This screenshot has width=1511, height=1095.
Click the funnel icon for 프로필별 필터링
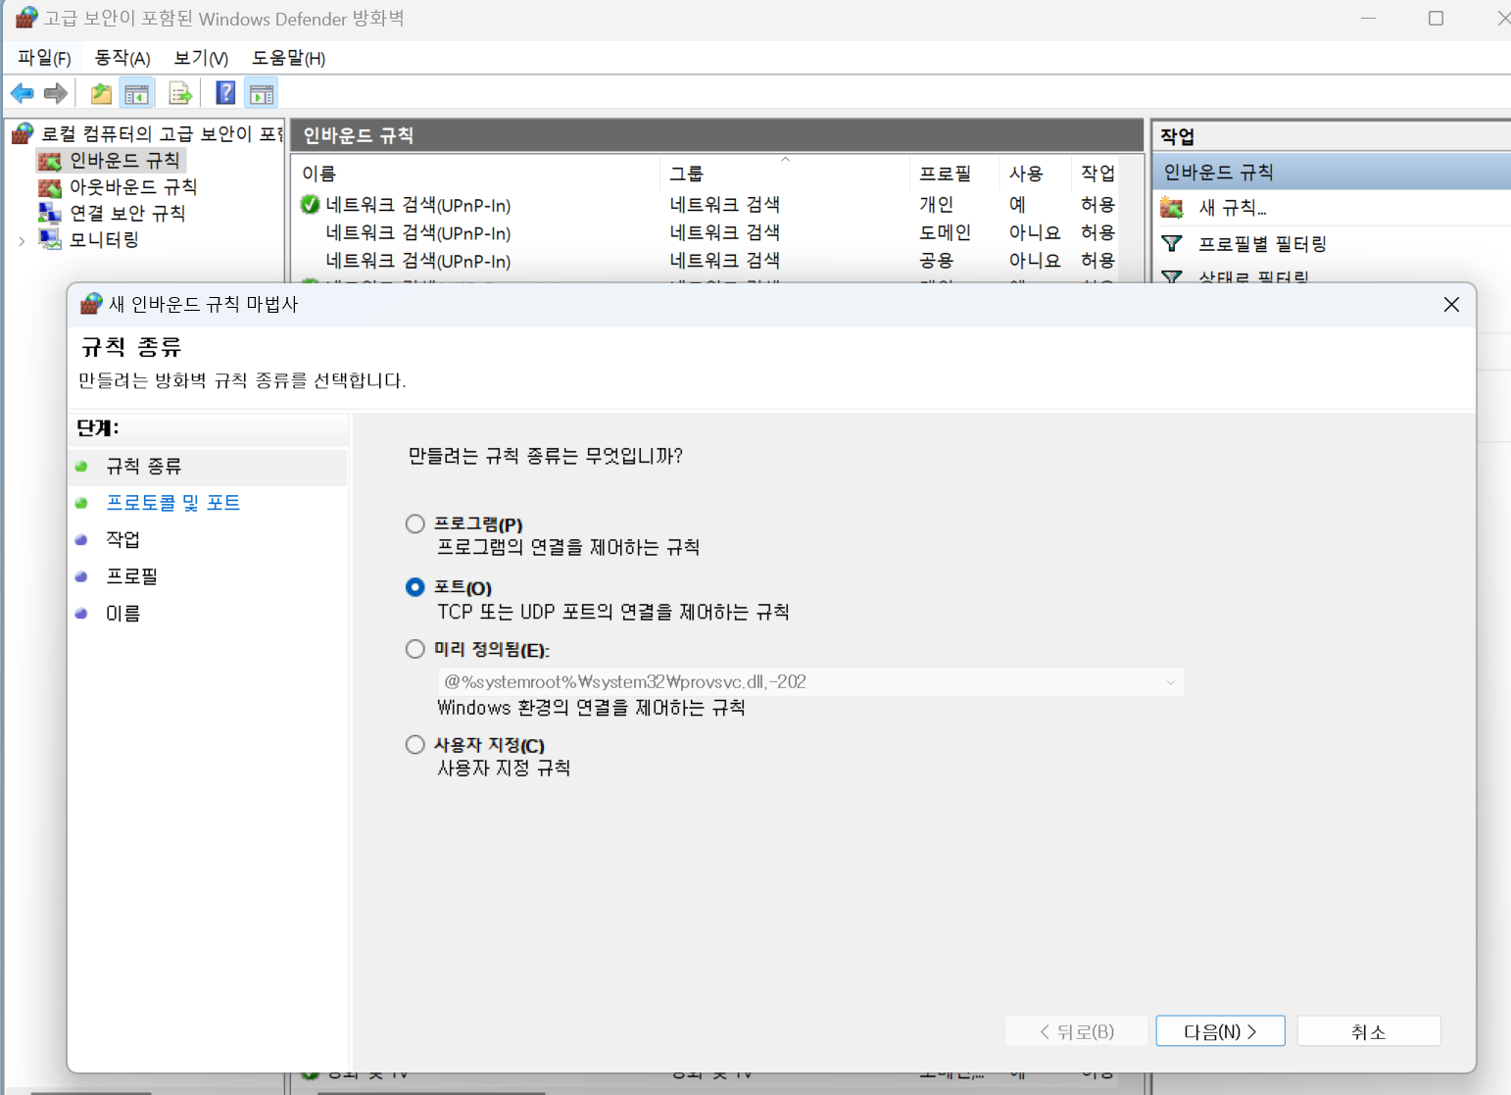[x=1171, y=243]
